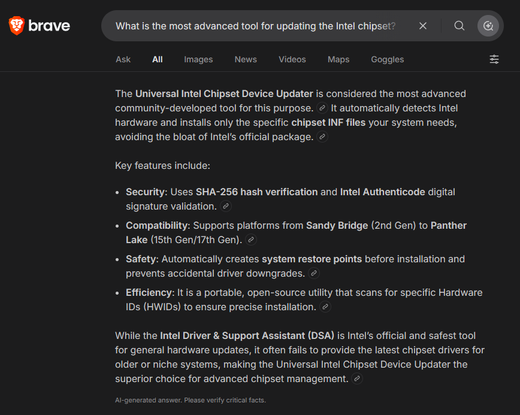The height and width of the screenshot is (415, 520).
Task: Open the AI answer sparkle button
Action: tap(488, 26)
